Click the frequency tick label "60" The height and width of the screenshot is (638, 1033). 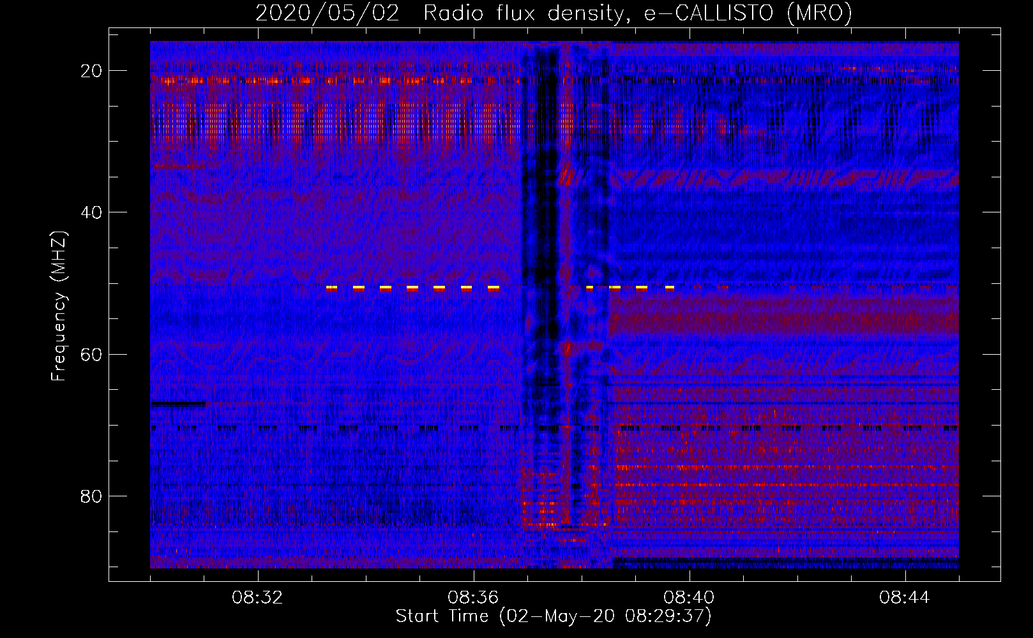pos(91,354)
